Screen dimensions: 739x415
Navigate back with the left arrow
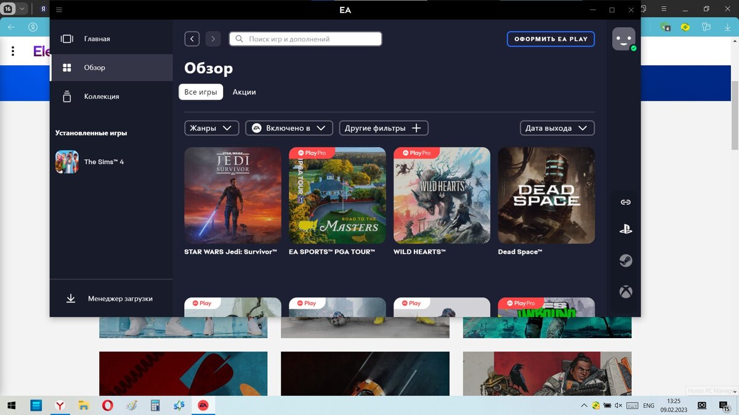(192, 39)
